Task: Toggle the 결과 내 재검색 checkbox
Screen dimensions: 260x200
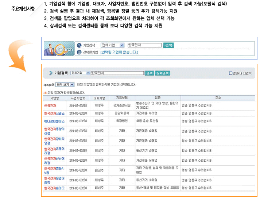Action: tap(230, 73)
